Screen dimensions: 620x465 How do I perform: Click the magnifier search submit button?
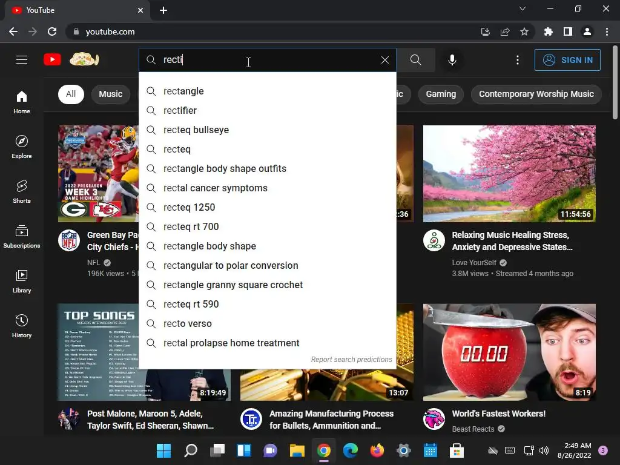[415, 60]
